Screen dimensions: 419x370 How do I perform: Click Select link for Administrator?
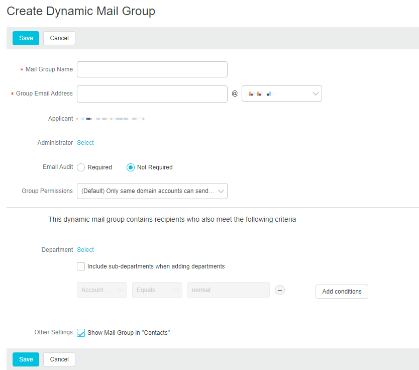point(85,143)
